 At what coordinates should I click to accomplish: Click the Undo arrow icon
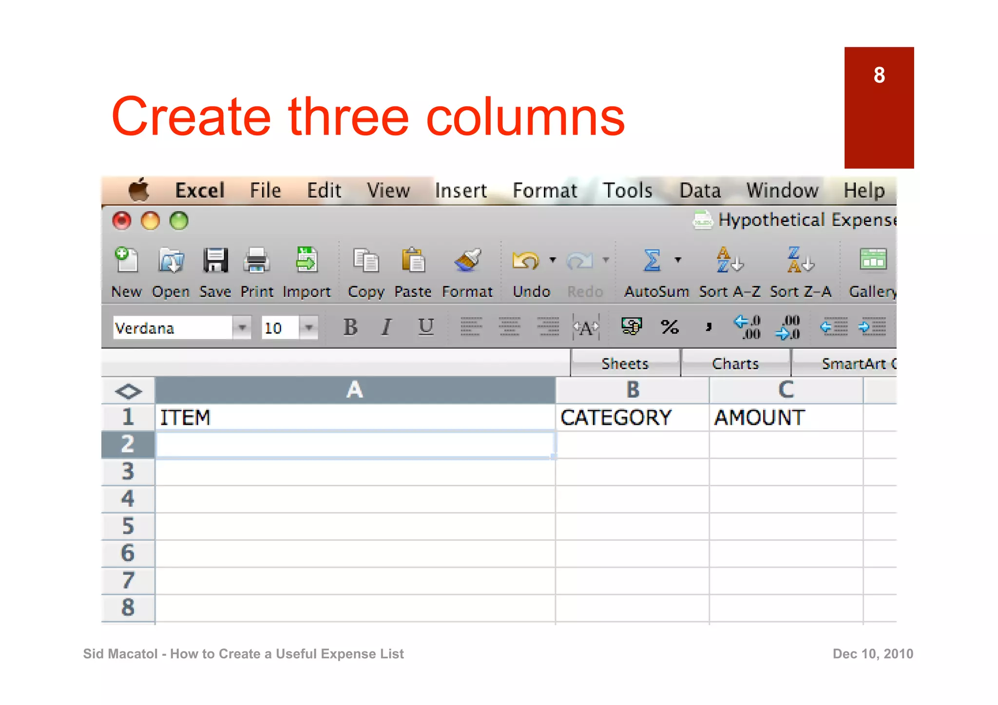point(525,261)
